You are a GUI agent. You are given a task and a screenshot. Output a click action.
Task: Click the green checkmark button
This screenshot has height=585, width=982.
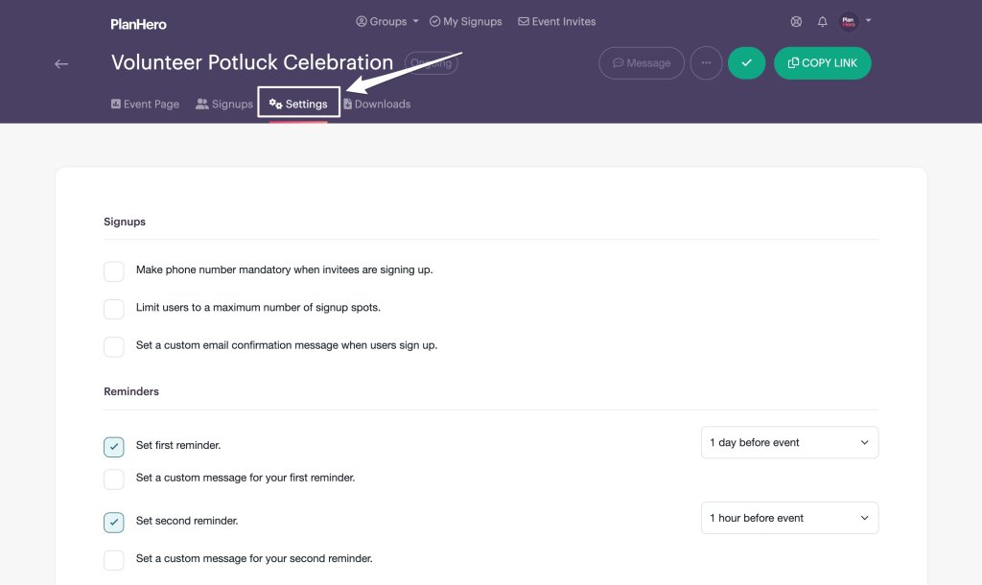click(x=746, y=63)
